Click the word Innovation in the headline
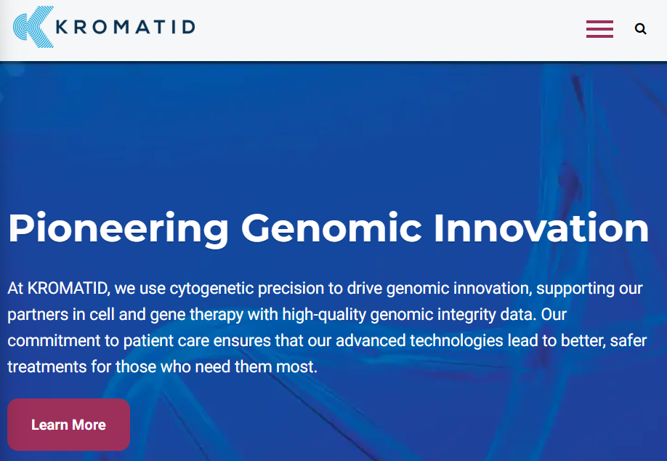Screen dimensions: 667x461 click(541, 228)
